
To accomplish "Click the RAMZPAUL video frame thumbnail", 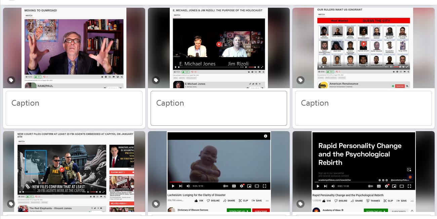I will coord(74,47).
